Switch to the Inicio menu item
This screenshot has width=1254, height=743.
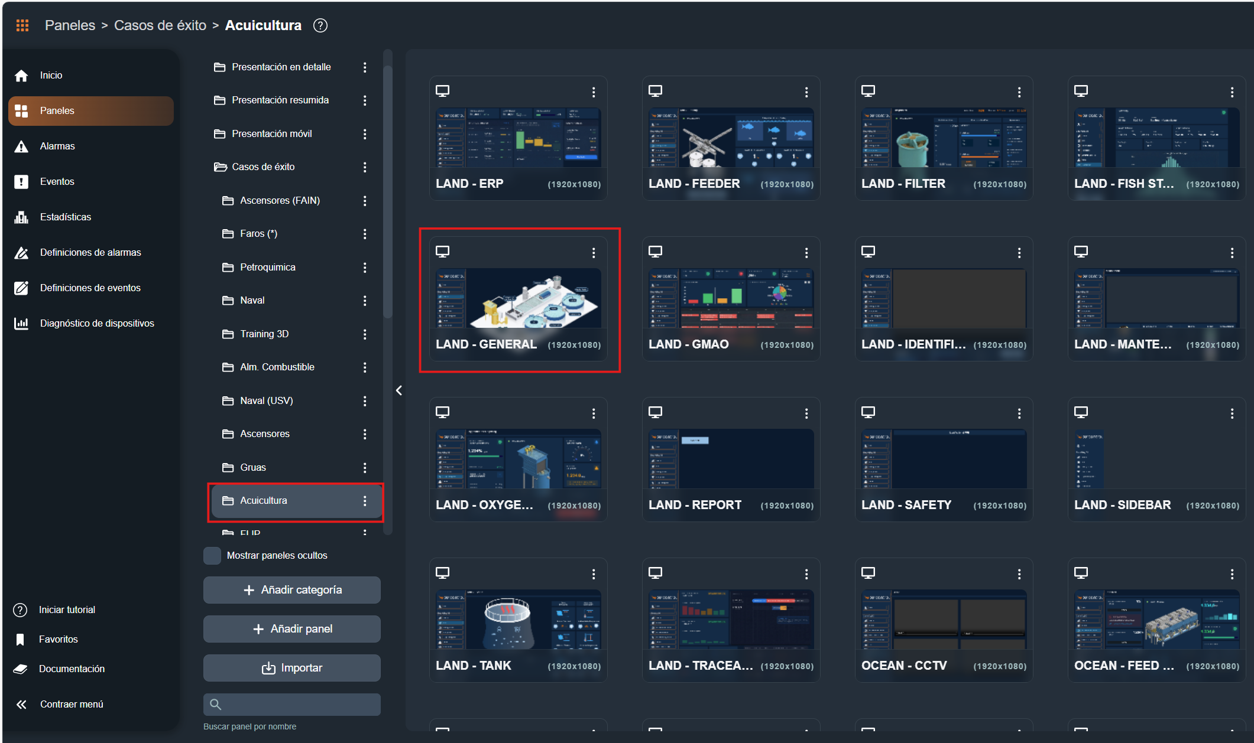(51, 75)
